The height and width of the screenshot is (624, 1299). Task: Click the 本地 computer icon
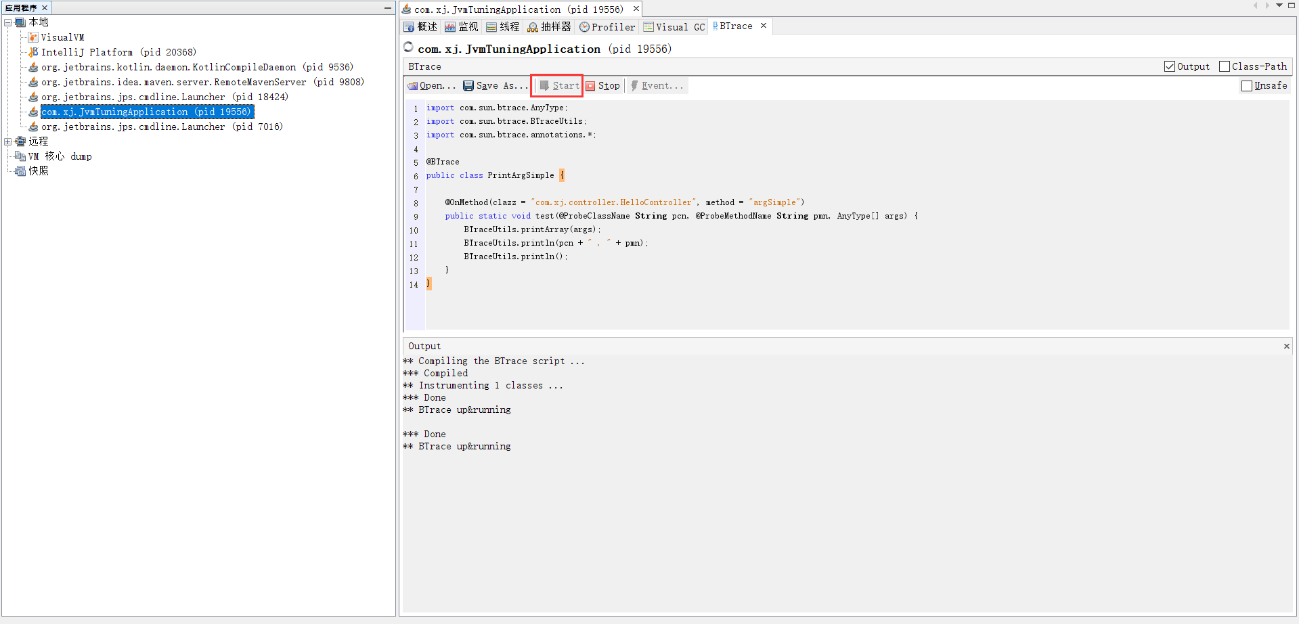click(20, 22)
